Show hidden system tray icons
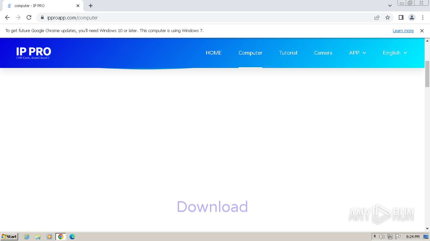Viewport: 430px width, 241px height. (x=375, y=237)
